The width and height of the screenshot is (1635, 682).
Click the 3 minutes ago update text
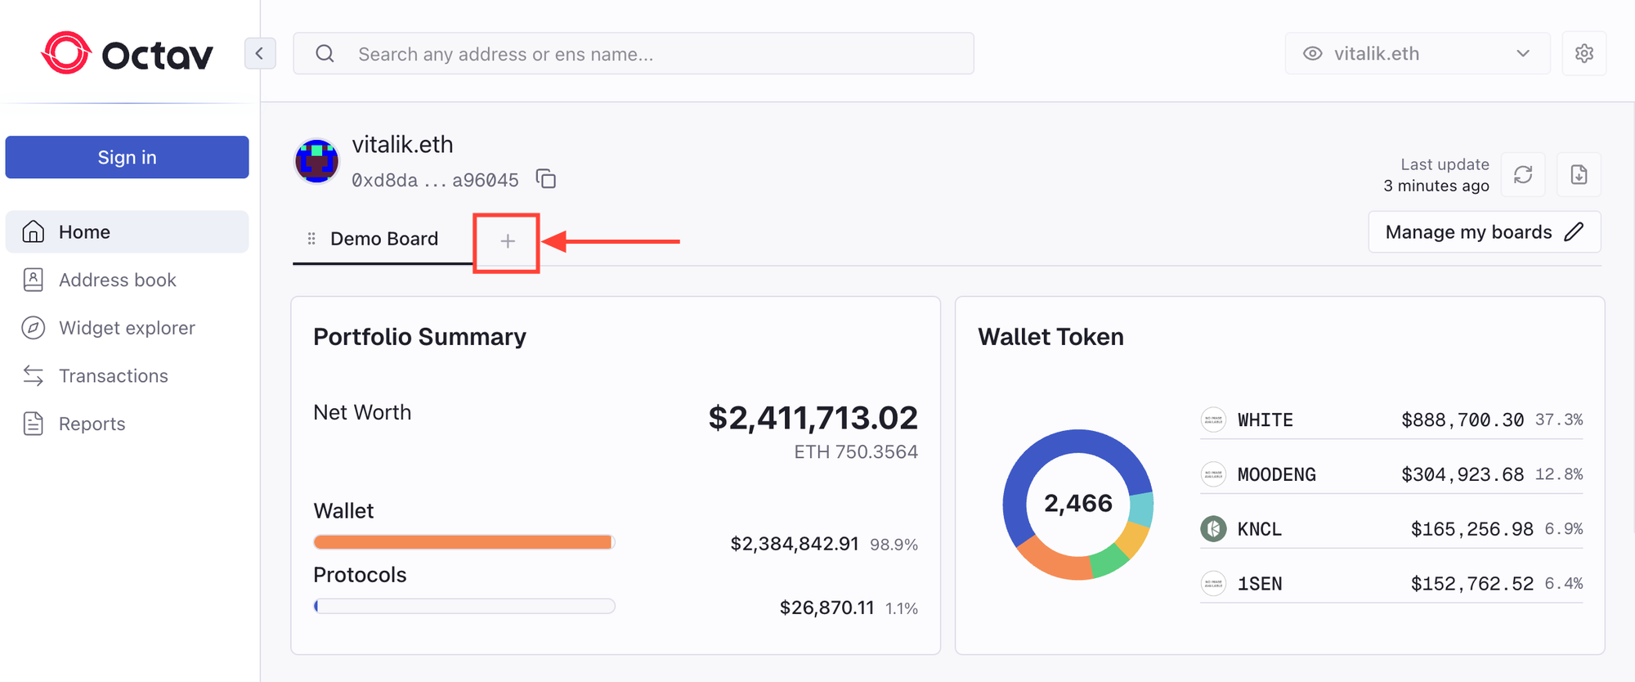pyautogui.click(x=1436, y=186)
